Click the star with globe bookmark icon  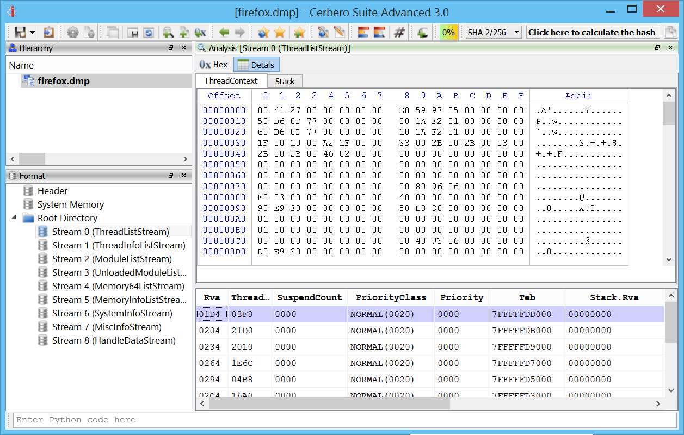click(264, 32)
